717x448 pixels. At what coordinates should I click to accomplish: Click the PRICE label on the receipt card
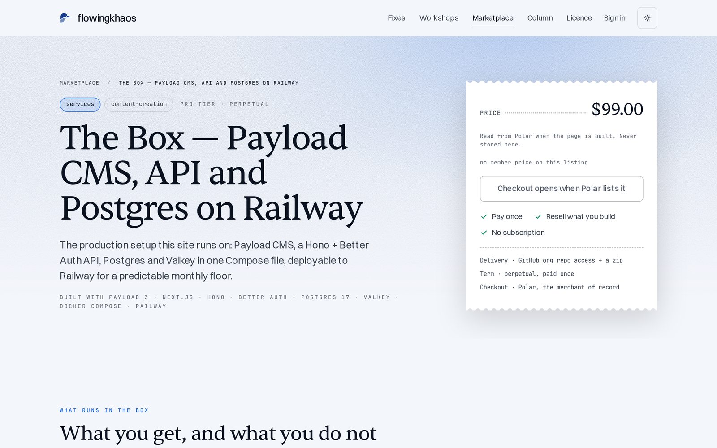(490, 113)
